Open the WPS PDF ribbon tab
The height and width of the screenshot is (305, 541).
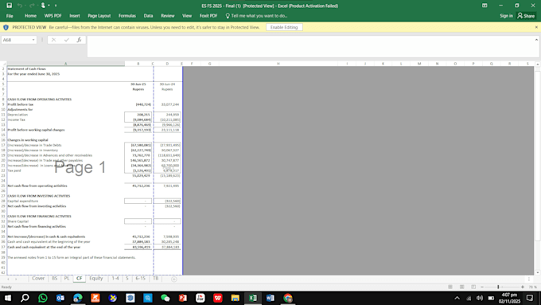(53, 16)
